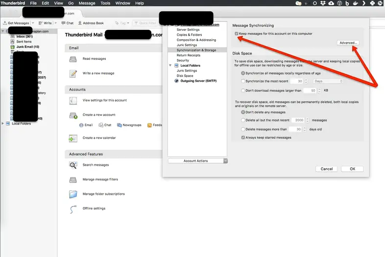Click the Offline settings icon
The width and height of the screenshot is (385, 257).
coord(73,209)
